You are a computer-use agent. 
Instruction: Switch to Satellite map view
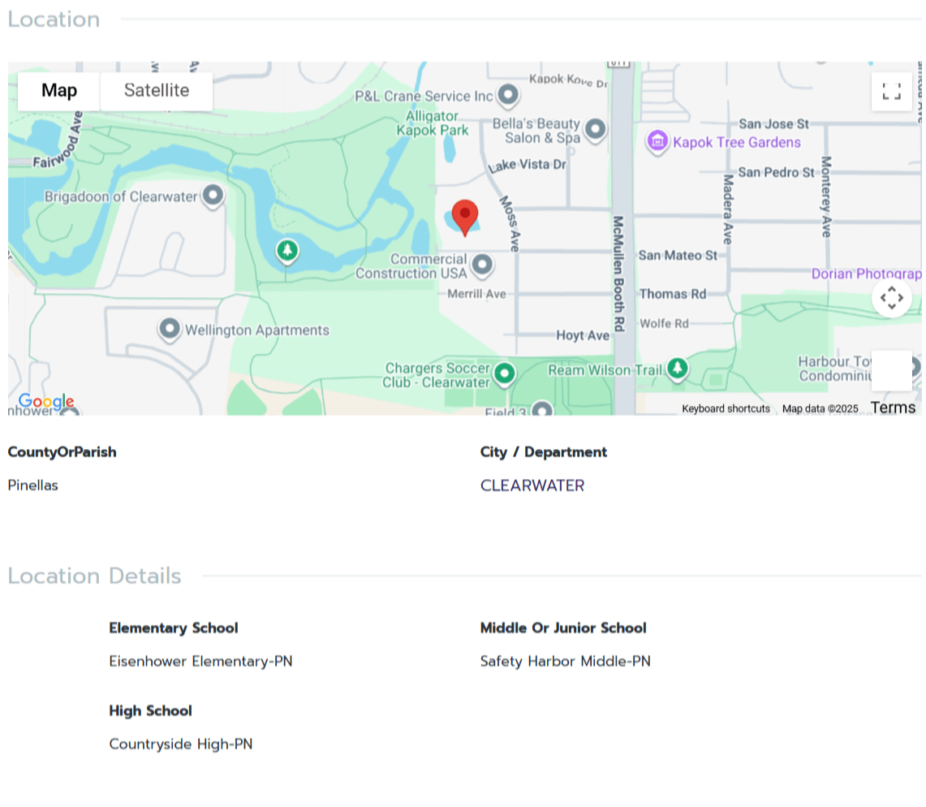pyautogui.click(x=156, y=91)
